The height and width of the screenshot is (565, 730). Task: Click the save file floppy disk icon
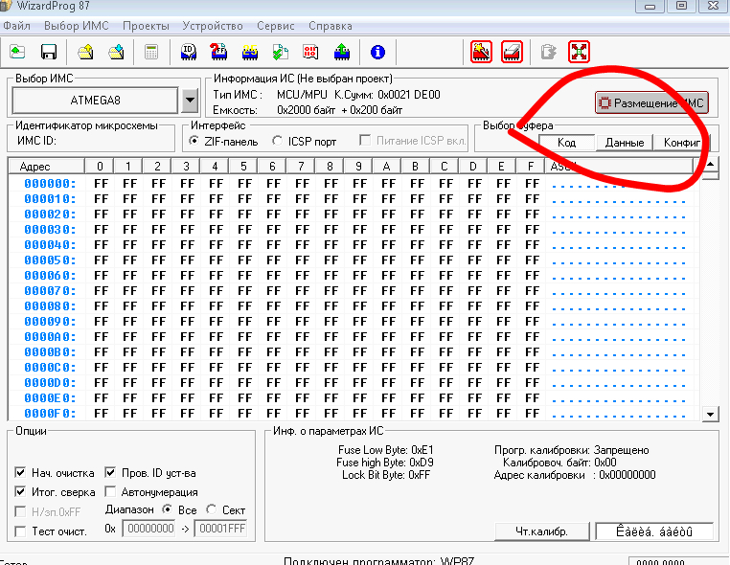(x=48, y=52)
